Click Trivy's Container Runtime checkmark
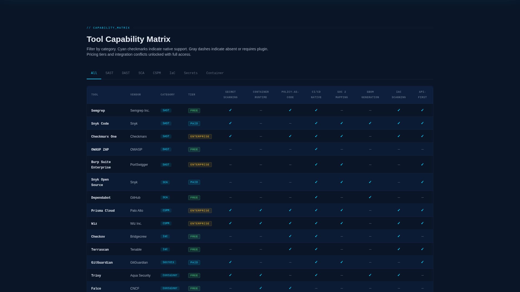This screenshot has width=520, height=292. (261, 275)
